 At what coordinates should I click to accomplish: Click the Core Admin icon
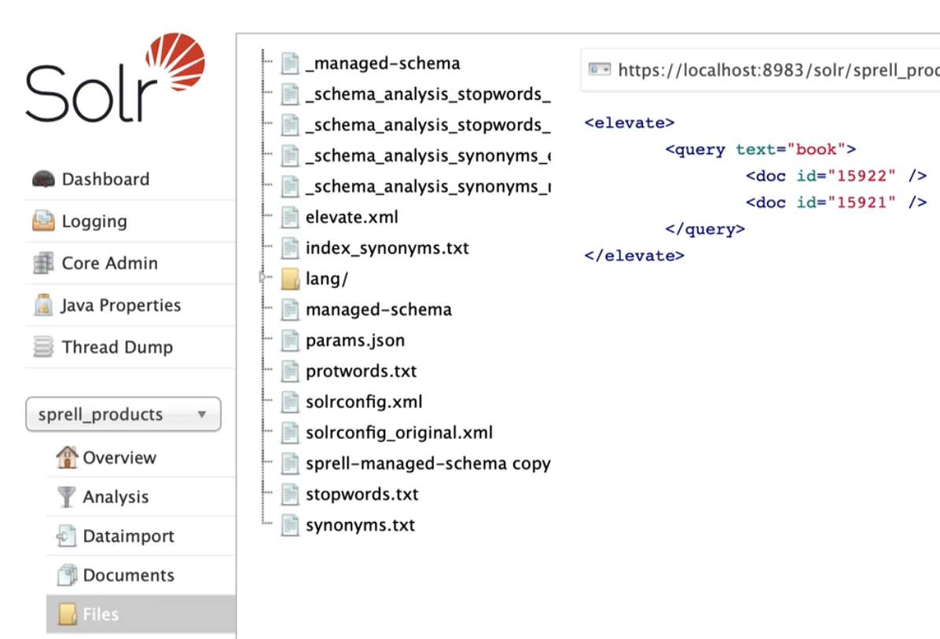coord(43,264)
